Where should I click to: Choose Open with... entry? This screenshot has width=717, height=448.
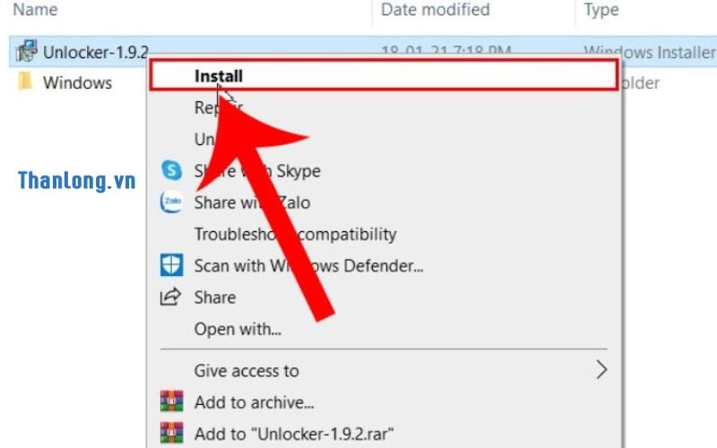click(x=238, y=330)
